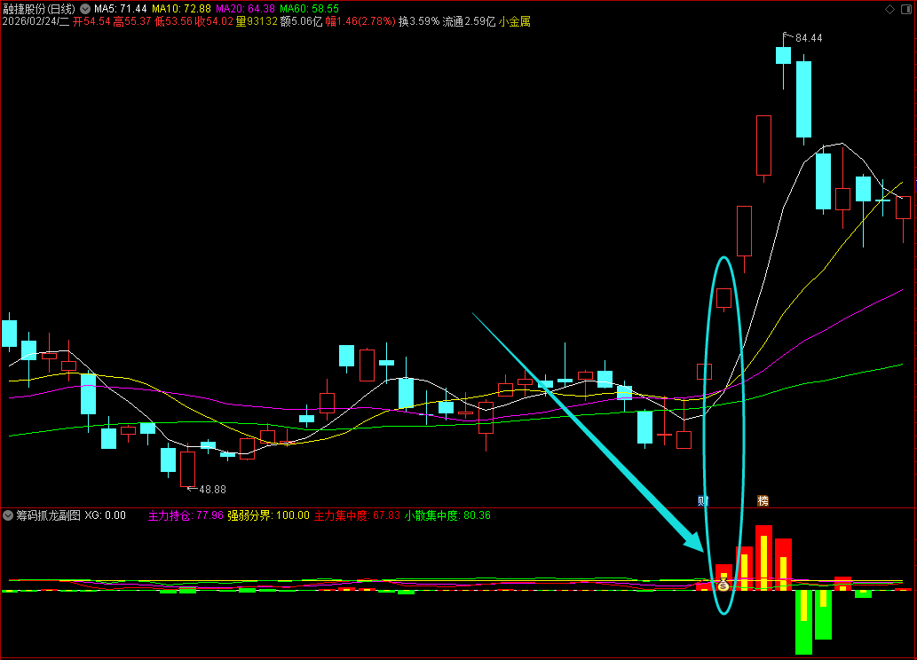Click the 主力持仓: 77.96 label
This screenshot has width=917, height=660.
click(186, 515)
